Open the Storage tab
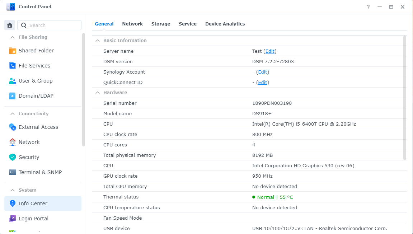 tap(161, 24)
